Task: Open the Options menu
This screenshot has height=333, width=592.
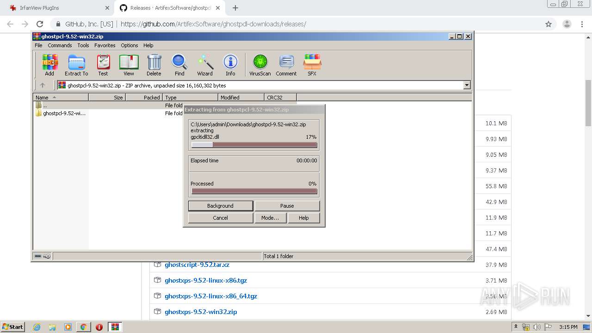Action: [x=129, y=45]
